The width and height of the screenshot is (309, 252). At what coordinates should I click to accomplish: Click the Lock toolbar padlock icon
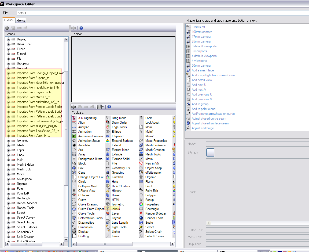(x=141, y=118)
